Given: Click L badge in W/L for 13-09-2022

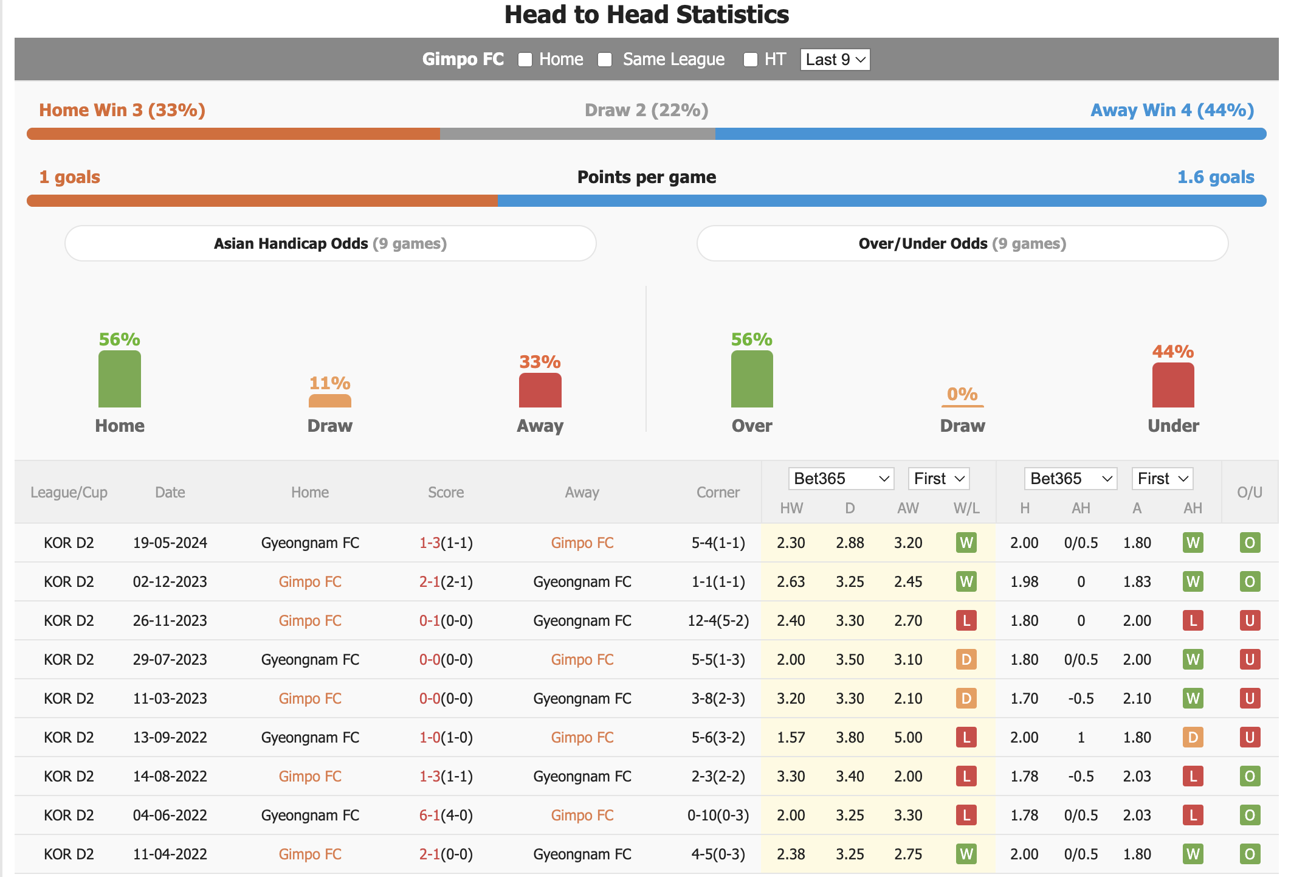Looking at the screenshot, I should pyautogui.click(x=966, y=737).
